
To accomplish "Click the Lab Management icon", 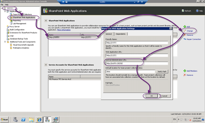I will (x=11, y=24).
